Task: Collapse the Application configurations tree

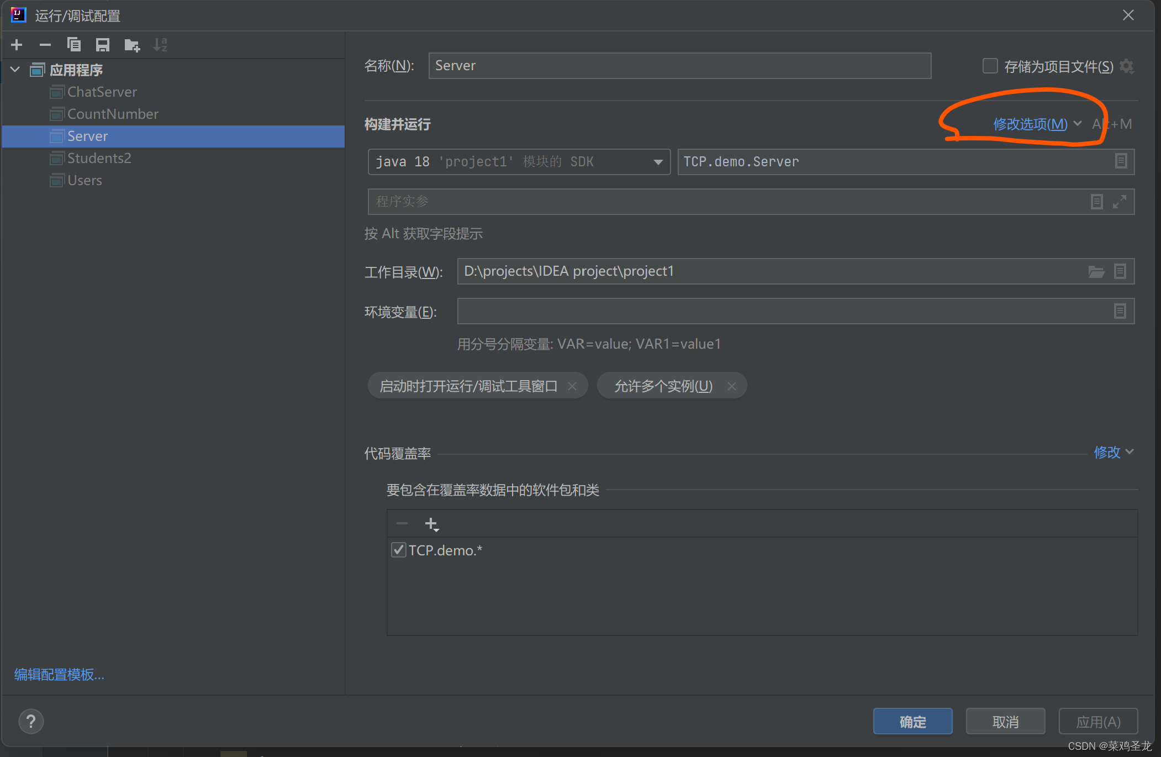Action: point(15,70)
